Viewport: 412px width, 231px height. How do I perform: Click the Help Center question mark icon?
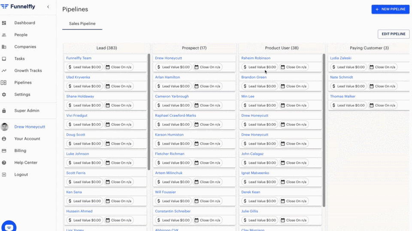tap(4, 163)
